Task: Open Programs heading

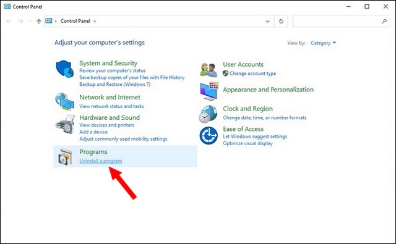Action: tap(93, 152)
